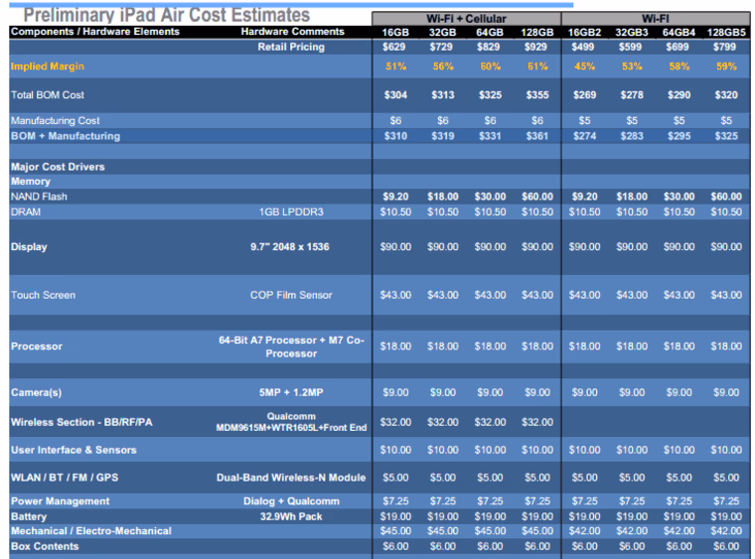
Task: Select the 'Processor' row label
Action: pos(37,347)
